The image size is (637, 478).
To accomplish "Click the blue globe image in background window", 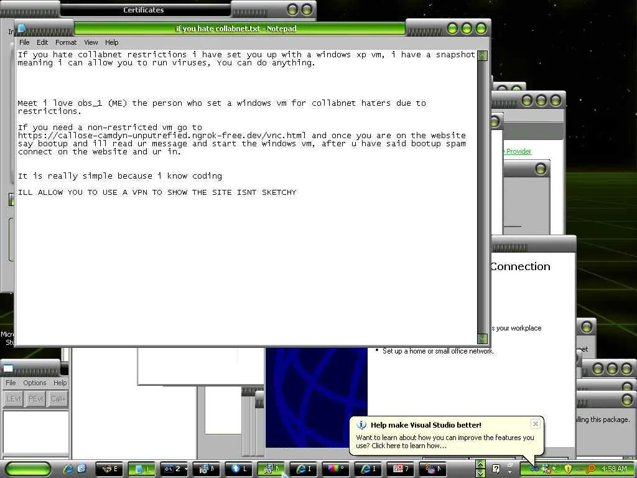I will click(x=317, y=397).
